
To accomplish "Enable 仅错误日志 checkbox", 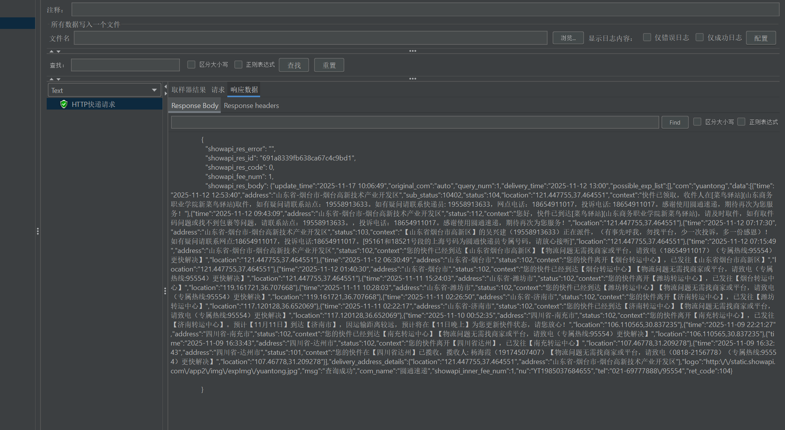I will coord(647,37).
